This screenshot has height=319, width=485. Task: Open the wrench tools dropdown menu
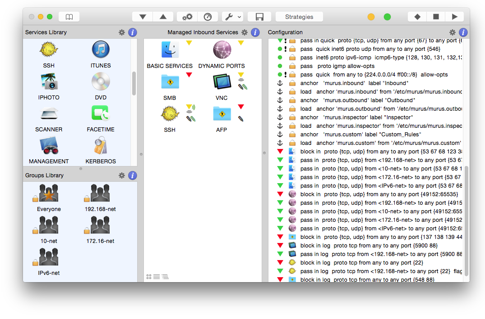click(x=232, y=17)
